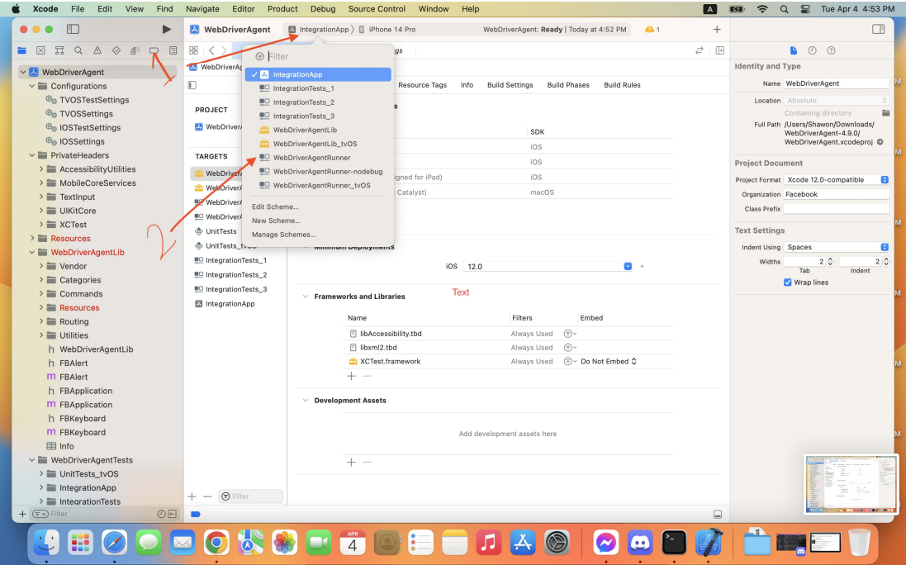
Task: Collapse the PrivateHeaders group
Action: point(32,155)
